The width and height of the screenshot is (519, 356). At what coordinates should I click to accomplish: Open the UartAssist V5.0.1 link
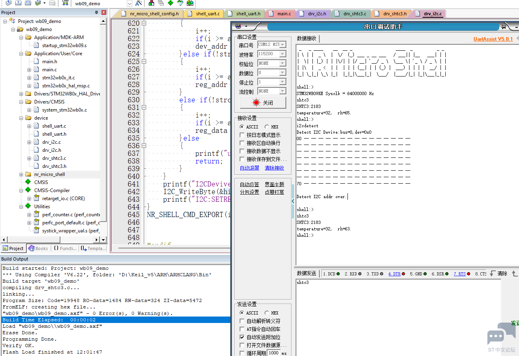493,39
